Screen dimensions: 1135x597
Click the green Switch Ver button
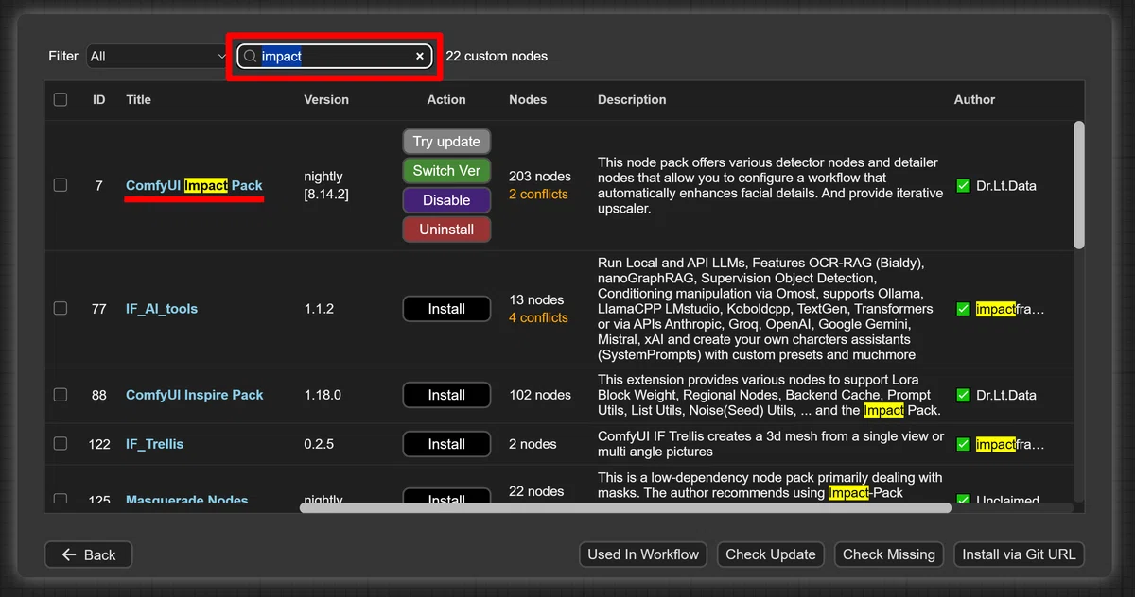pyautogui.click(x=446, y=171)
